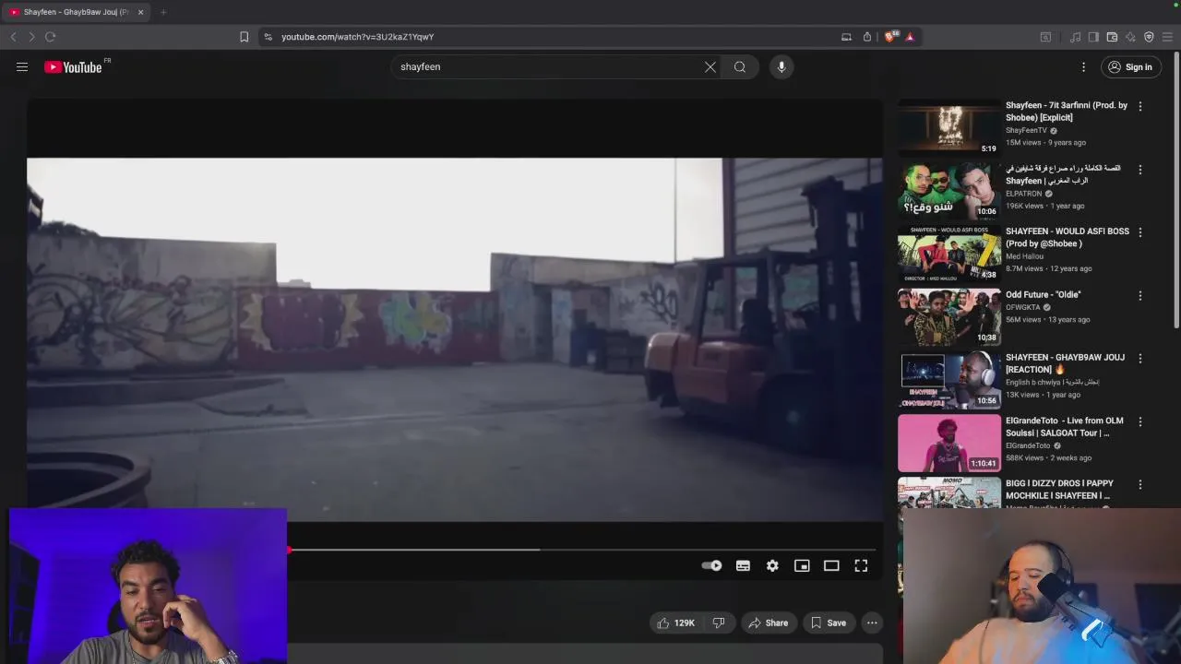Screen dimensions: 1181x664
Task: Open the ELPATRON video thumbnail
Action: [949, 191]
